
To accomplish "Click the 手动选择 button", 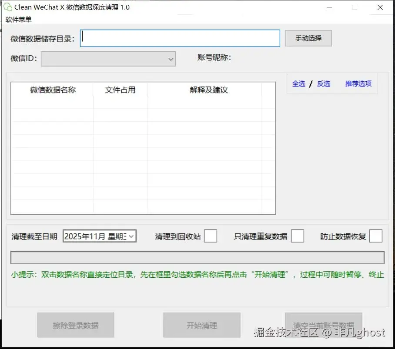I will click(x=308, y=38).
